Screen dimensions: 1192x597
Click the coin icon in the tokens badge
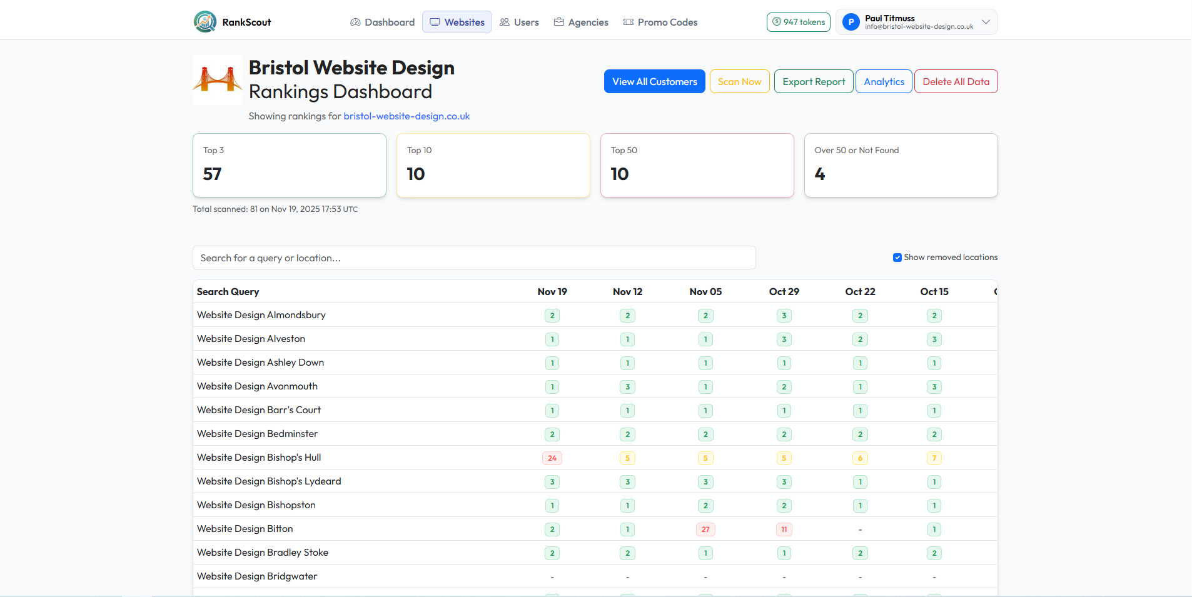[x=777, y=22]
